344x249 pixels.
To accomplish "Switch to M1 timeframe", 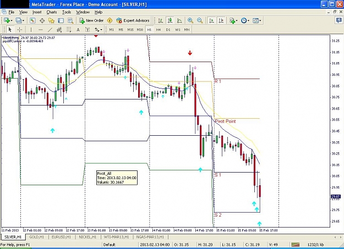I will click(x=111, y=29).
